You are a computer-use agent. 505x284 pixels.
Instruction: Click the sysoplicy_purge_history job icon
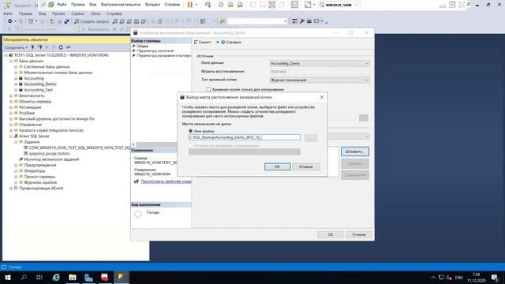pos(26,154)
